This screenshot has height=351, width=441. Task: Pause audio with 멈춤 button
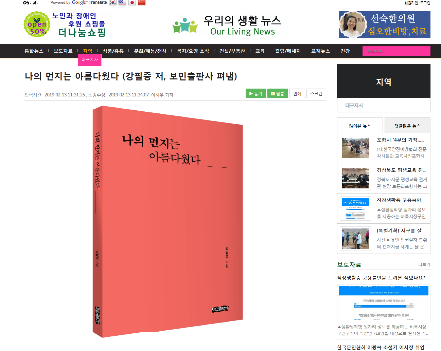(x=278, y=93)
